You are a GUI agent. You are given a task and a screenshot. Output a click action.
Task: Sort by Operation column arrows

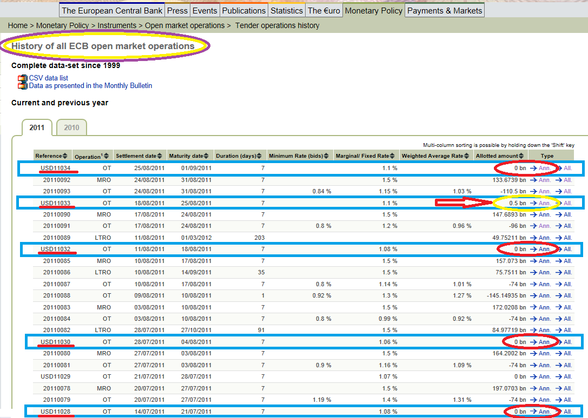[107, 156]
